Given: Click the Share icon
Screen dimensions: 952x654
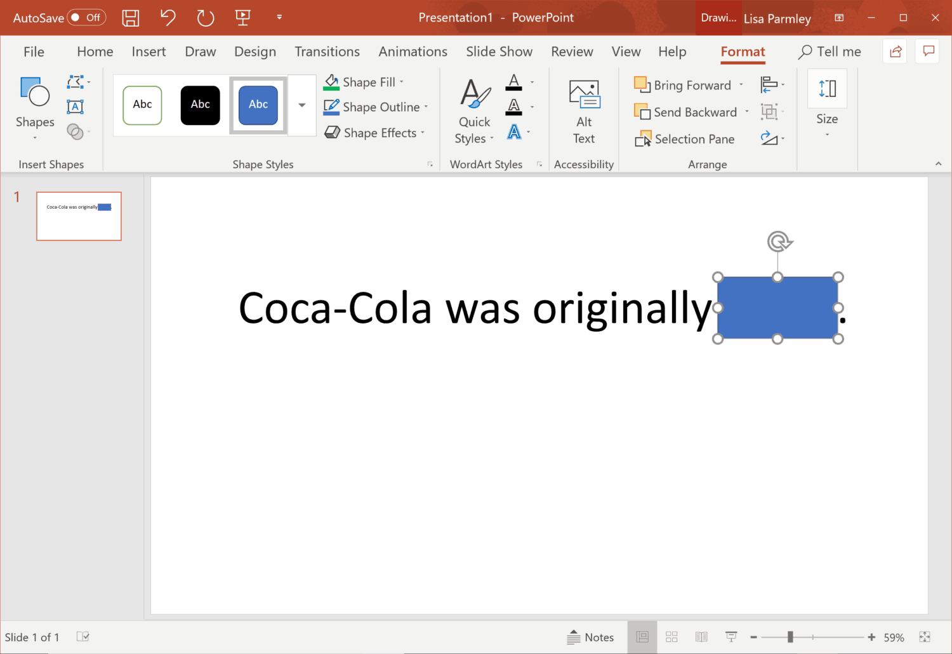Looking at the screenshot, I should 896,51.
